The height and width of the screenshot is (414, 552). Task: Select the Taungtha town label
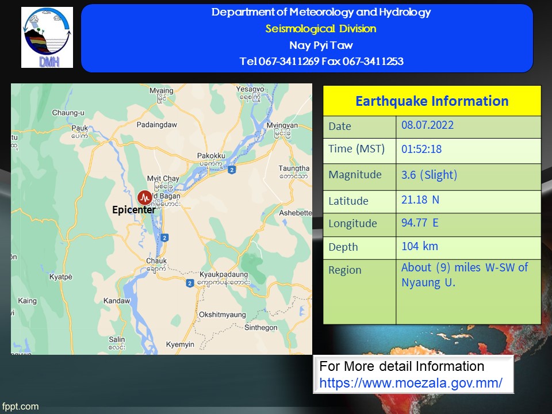pyautogui.click(x=294, y=168)
